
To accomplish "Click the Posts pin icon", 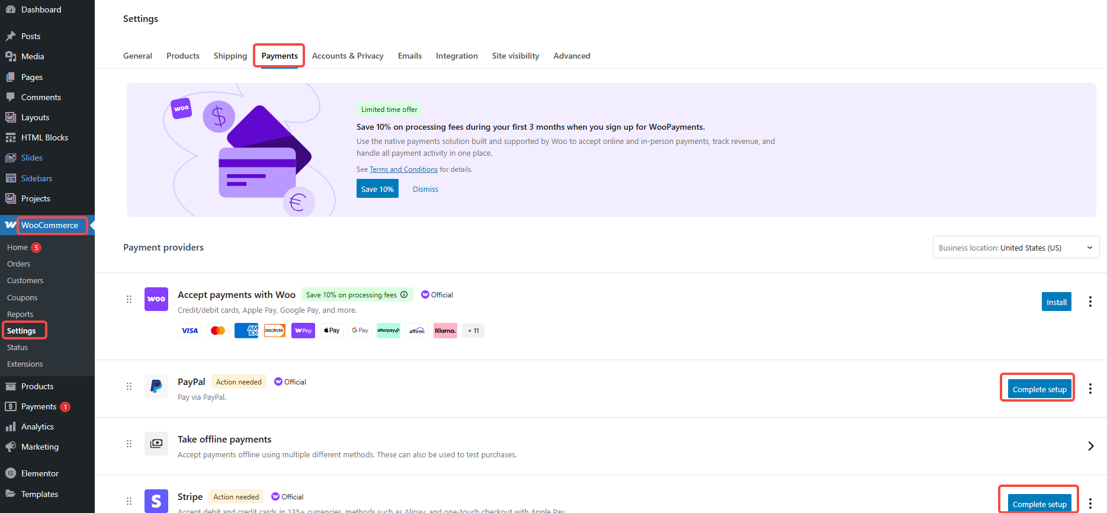I will [11, 36].
